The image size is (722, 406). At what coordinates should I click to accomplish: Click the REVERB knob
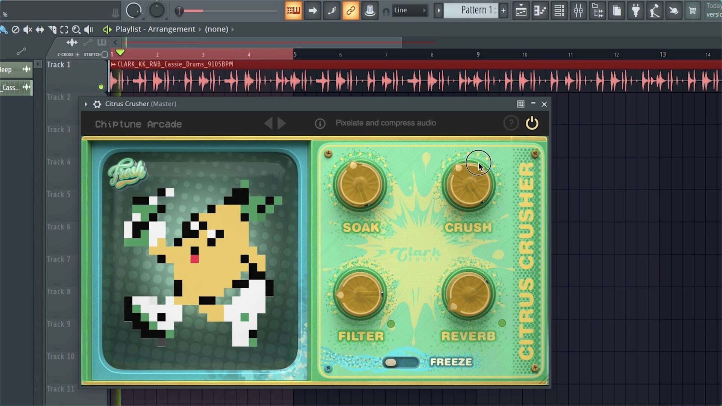coord(468,294)
